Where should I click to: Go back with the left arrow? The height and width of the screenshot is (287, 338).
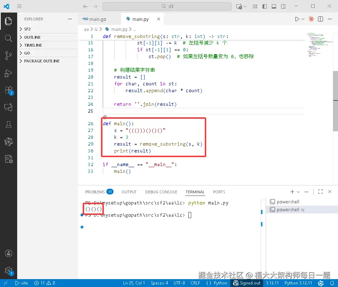(86, 6)
